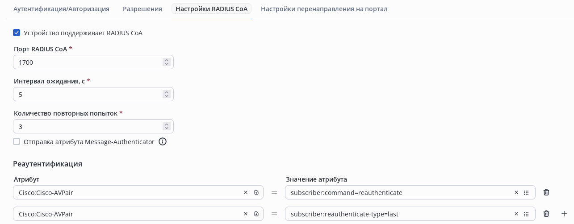Image resolution: width=574 pixels, height=224 pixels.
Task: Delete the subscriber:command=reauthenticate attribute row
Action: pyautogui.click(x=546, y=192)
